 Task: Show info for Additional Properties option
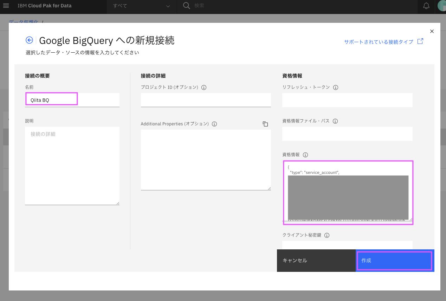coord(214,124)
